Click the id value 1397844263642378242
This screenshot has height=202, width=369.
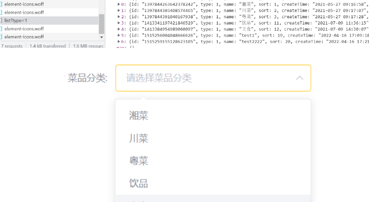169,4
